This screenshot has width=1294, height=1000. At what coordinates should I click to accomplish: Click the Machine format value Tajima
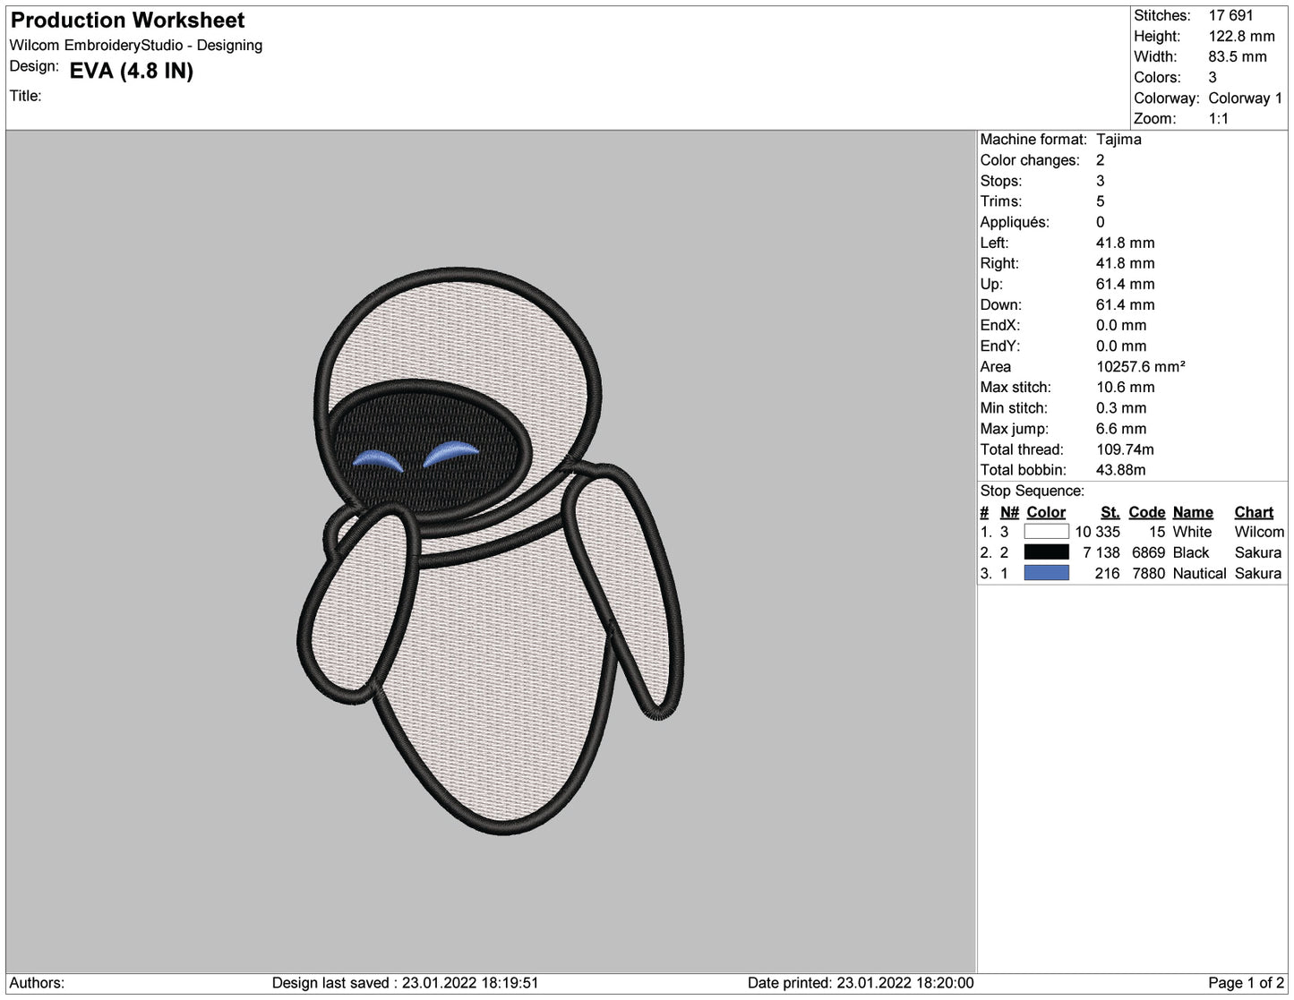(1118, 140)
